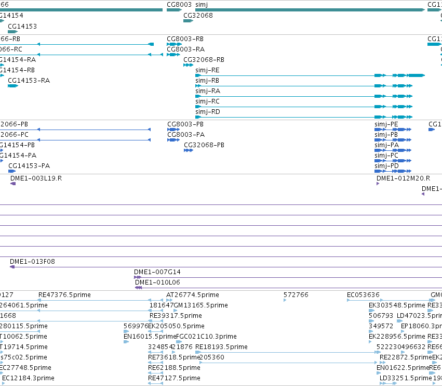
Task: Select BAC clone DME1-007G14
Action: click(288, 278)
